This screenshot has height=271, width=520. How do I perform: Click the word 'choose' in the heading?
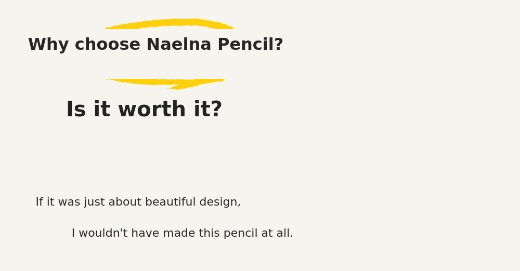coord(108,45)
